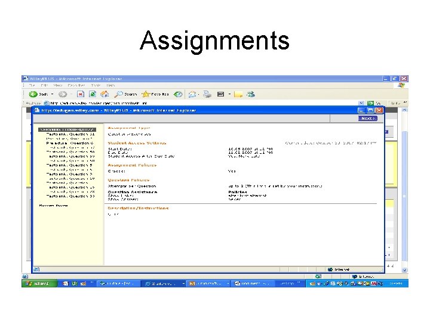Click the popup window title bar page icon
The height and width of the screenshot is (322, 430).
pyautogui.click(x=36, y=110)
